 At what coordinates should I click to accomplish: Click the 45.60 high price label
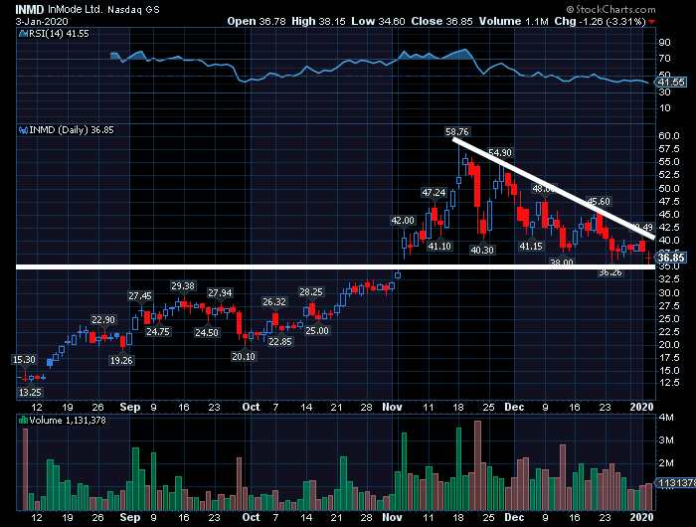599,202
